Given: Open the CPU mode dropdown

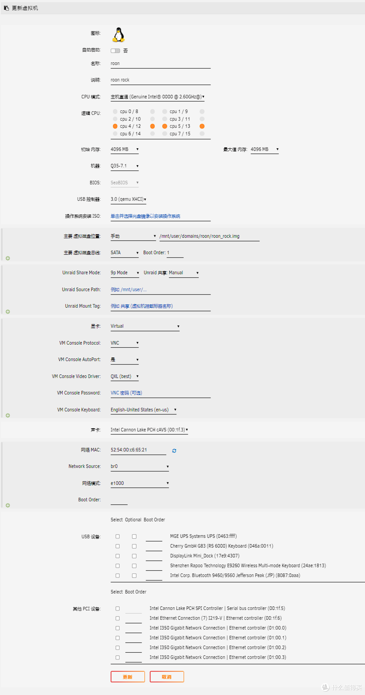Looking at the screenshot, I should coord(157,97).
